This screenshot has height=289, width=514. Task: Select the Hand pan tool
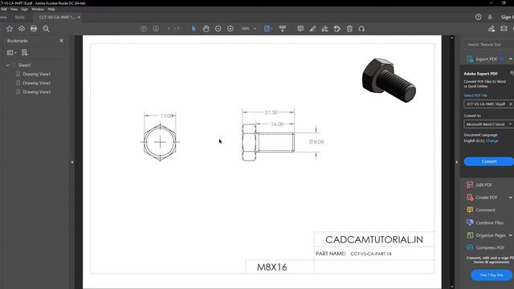tap(206, 29)
